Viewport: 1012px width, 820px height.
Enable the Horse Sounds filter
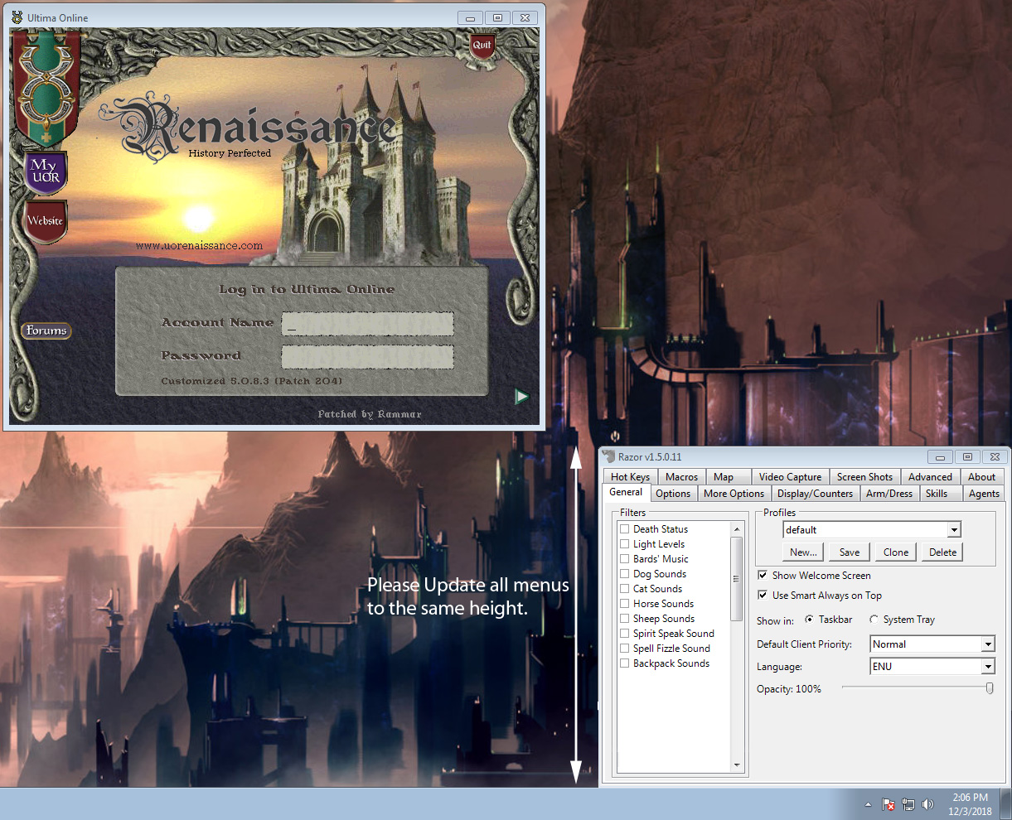click(x=625, y=604)
